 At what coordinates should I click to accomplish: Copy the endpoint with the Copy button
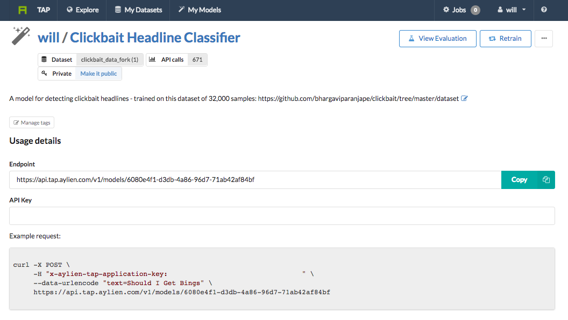coord(528,180)
